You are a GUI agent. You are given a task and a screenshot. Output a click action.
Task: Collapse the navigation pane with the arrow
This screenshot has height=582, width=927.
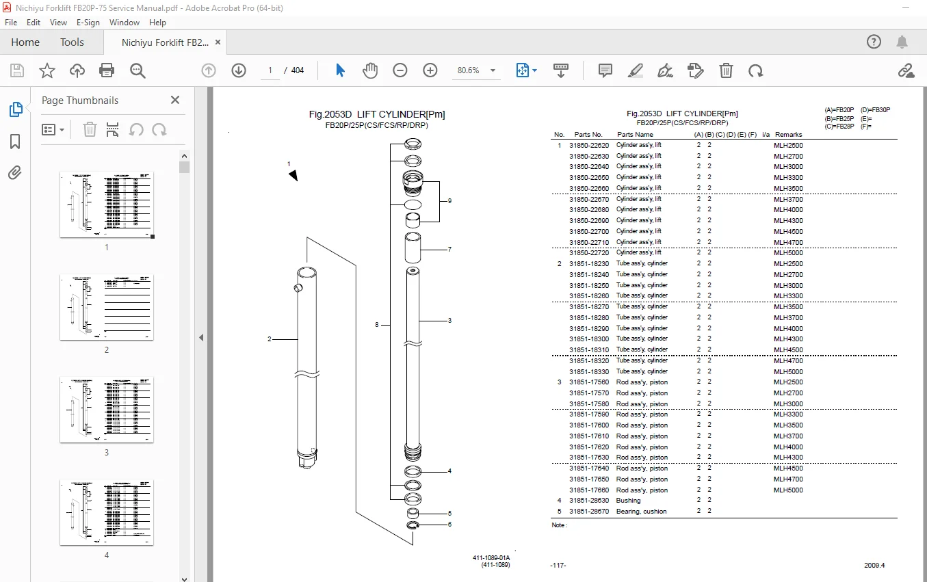point(201,337)
